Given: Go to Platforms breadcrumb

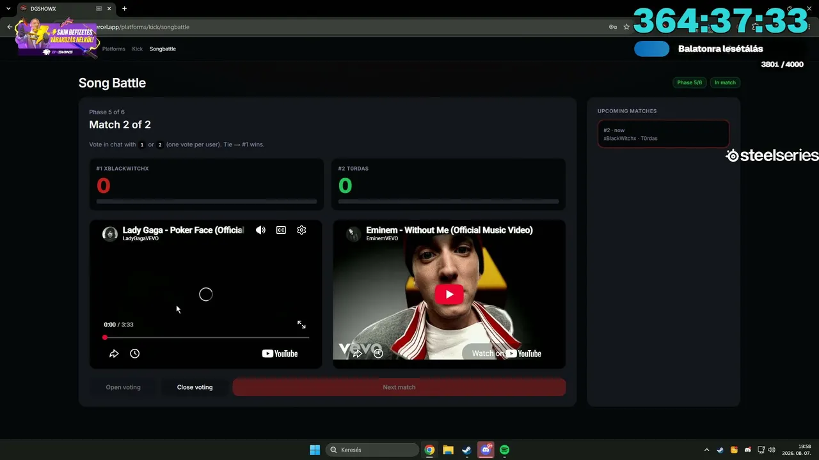Looking at the screenshot, I should click(114, 49).
